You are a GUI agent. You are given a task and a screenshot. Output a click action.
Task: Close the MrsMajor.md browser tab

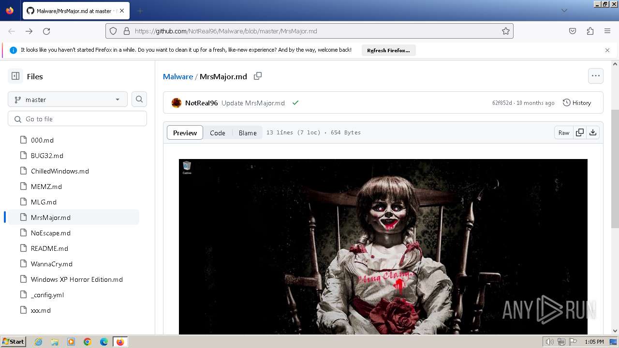[x=121, y=11]
